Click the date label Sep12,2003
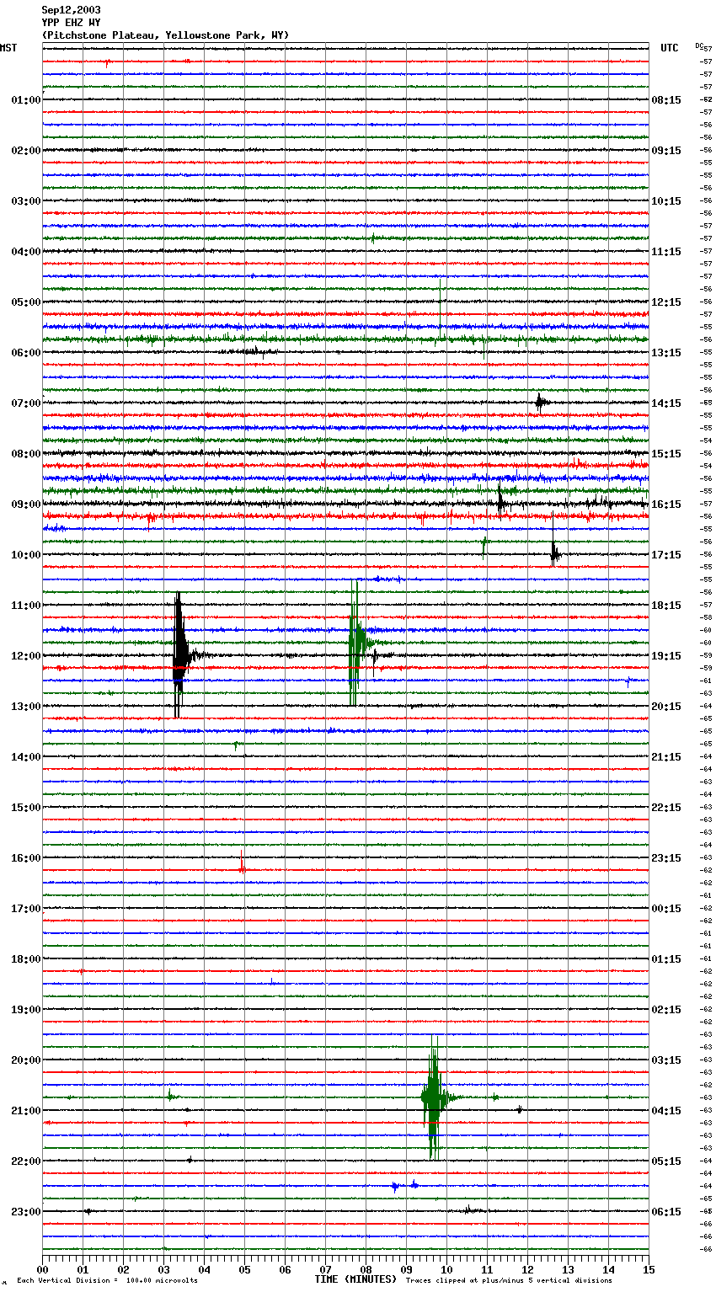The image size is (716, 1292). pos(71,10)
